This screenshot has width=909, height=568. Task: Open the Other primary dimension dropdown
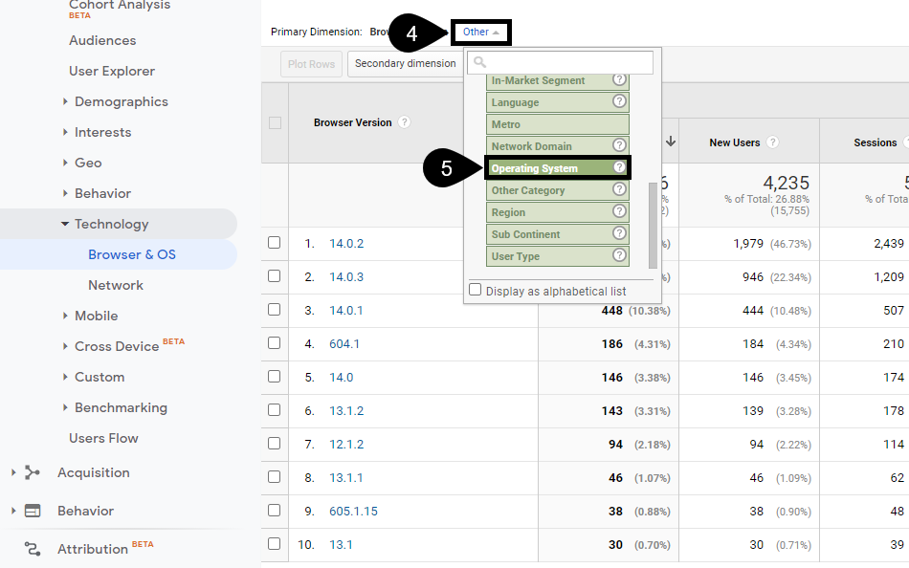point(481,33)
